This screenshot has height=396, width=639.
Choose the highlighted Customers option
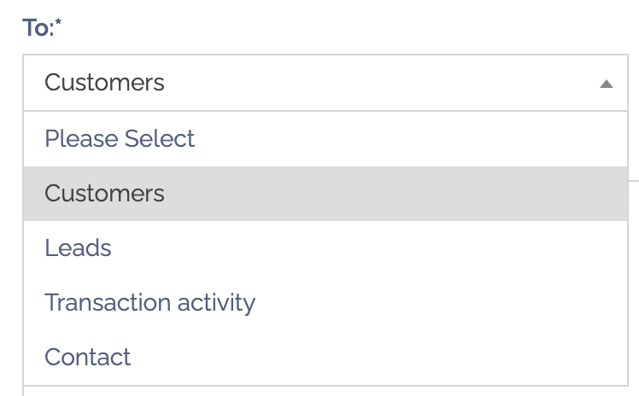click(x=104, y=193)
